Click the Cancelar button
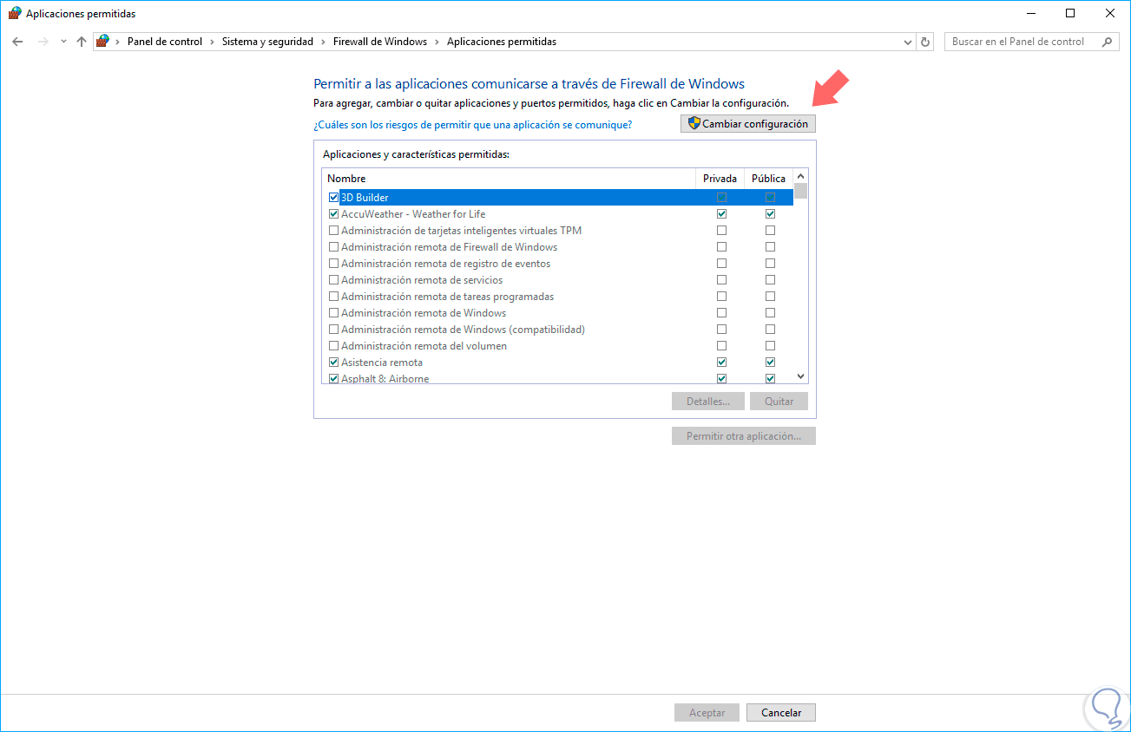Image resolution: width=1131 pixels, height=732 pixels. click(781, 713)
